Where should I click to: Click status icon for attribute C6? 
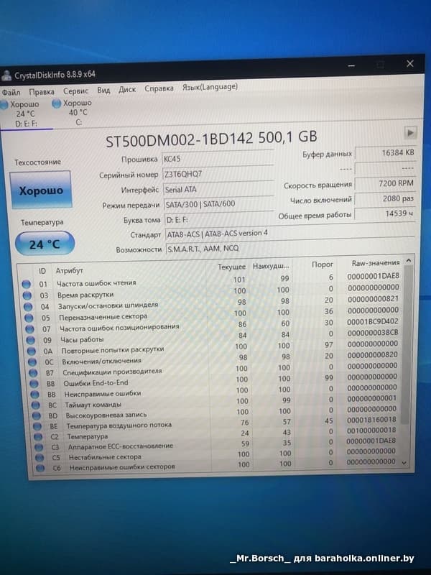click(x=40, y=468)
